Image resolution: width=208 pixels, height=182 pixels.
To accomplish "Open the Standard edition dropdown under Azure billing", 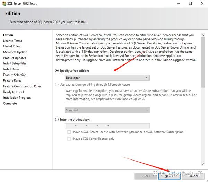I will click(x=107, y=110).
